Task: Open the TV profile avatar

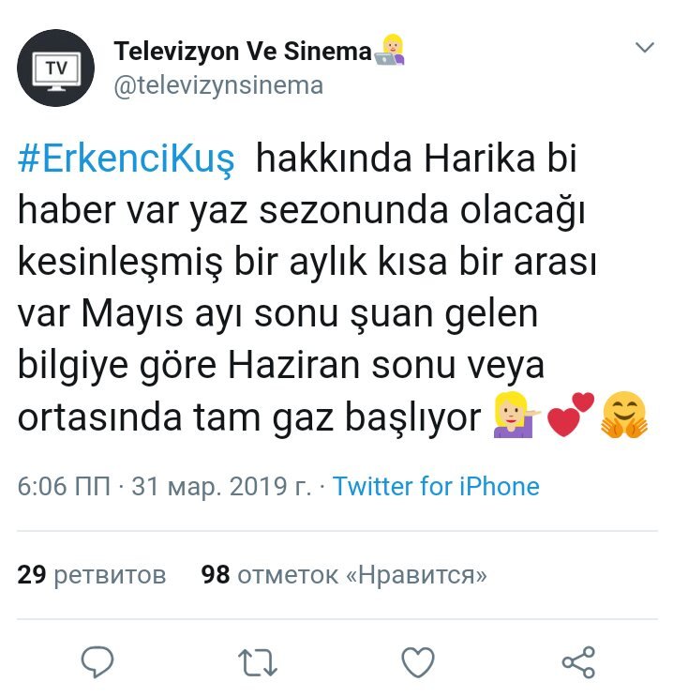Action: pos(56,68)
